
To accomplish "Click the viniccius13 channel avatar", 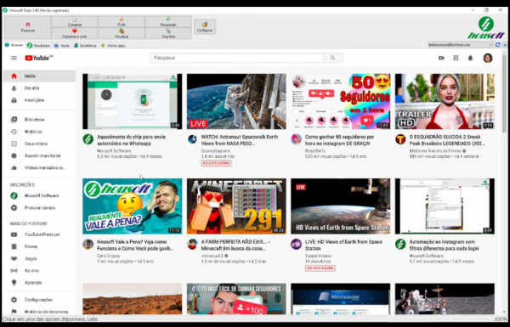I will coord(192,244).
